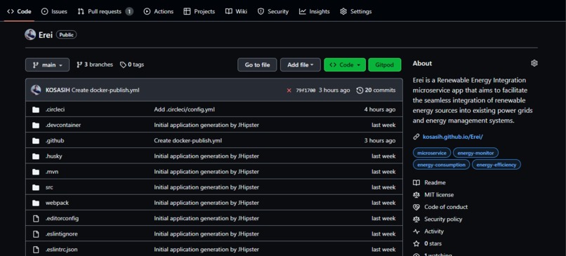Click the file icon for .eslintrc.json

tap(36, 249)
